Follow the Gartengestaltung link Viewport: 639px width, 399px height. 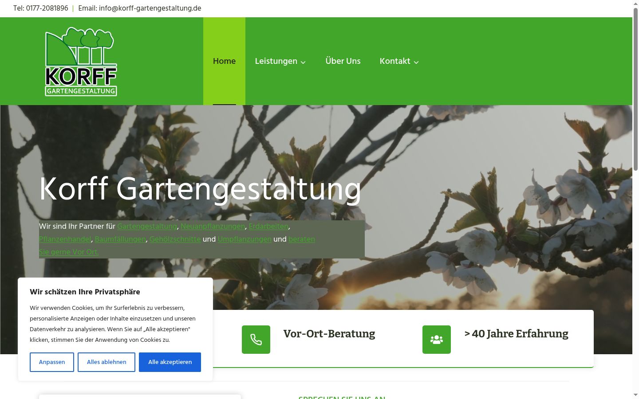click(x=147, y=226)
